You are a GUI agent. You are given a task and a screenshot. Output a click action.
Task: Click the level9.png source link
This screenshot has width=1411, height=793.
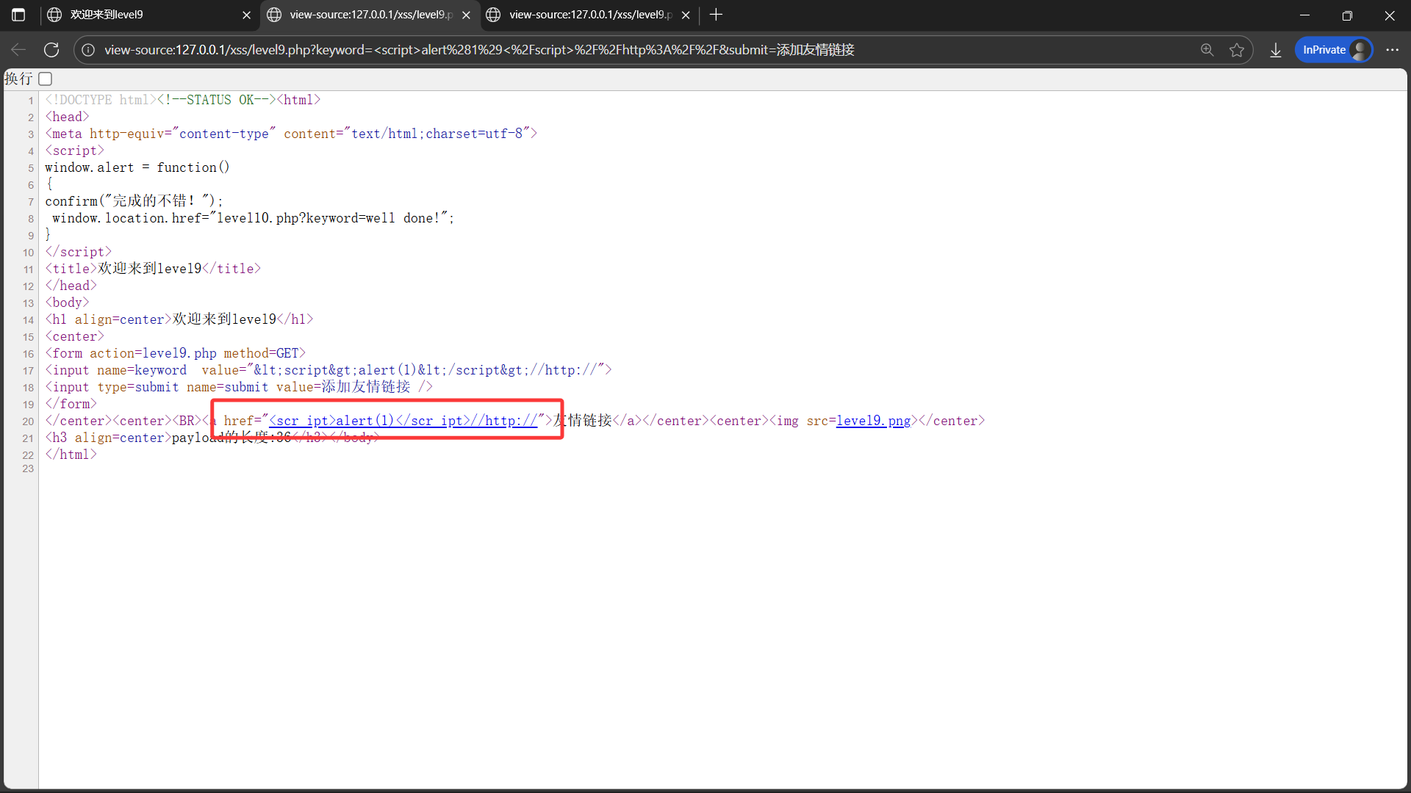(873, 421)
